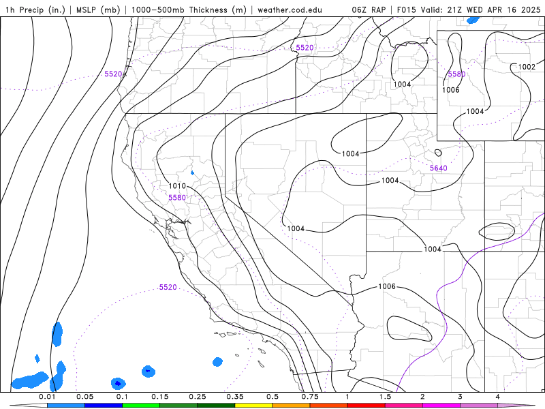Click the 0.01 legend value
The height and width of the screenshot is (409, 545).
point(47,397)
